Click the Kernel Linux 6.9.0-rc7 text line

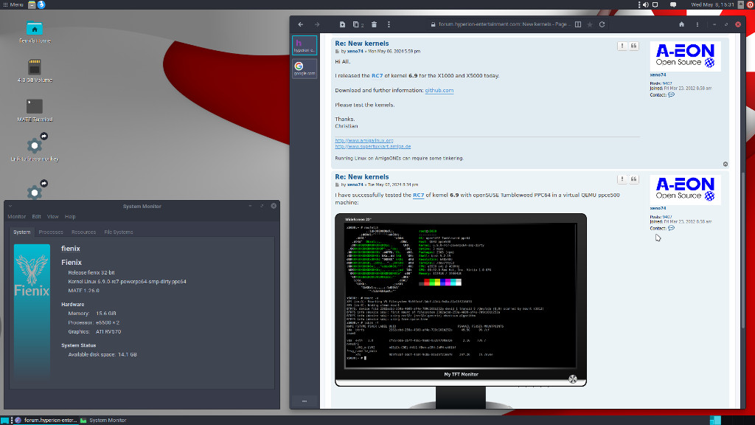click(127, 281)
